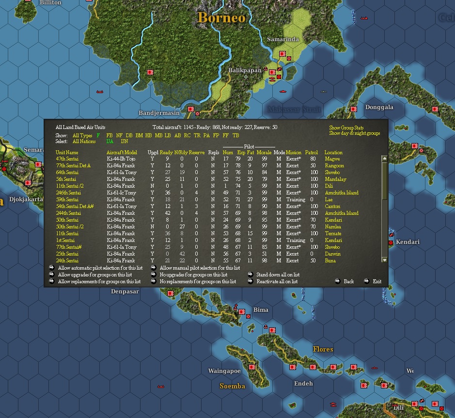
Task: Toggle the HB heavy bomber filter
Action: (148, 135)
